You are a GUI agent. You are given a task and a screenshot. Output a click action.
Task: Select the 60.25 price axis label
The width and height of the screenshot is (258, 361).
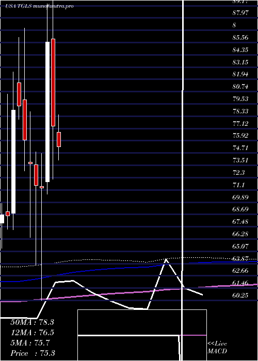(x=240, y=295)
